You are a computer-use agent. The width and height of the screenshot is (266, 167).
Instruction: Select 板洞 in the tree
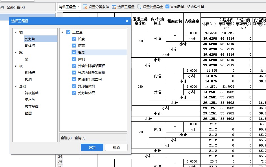(28, 79)
